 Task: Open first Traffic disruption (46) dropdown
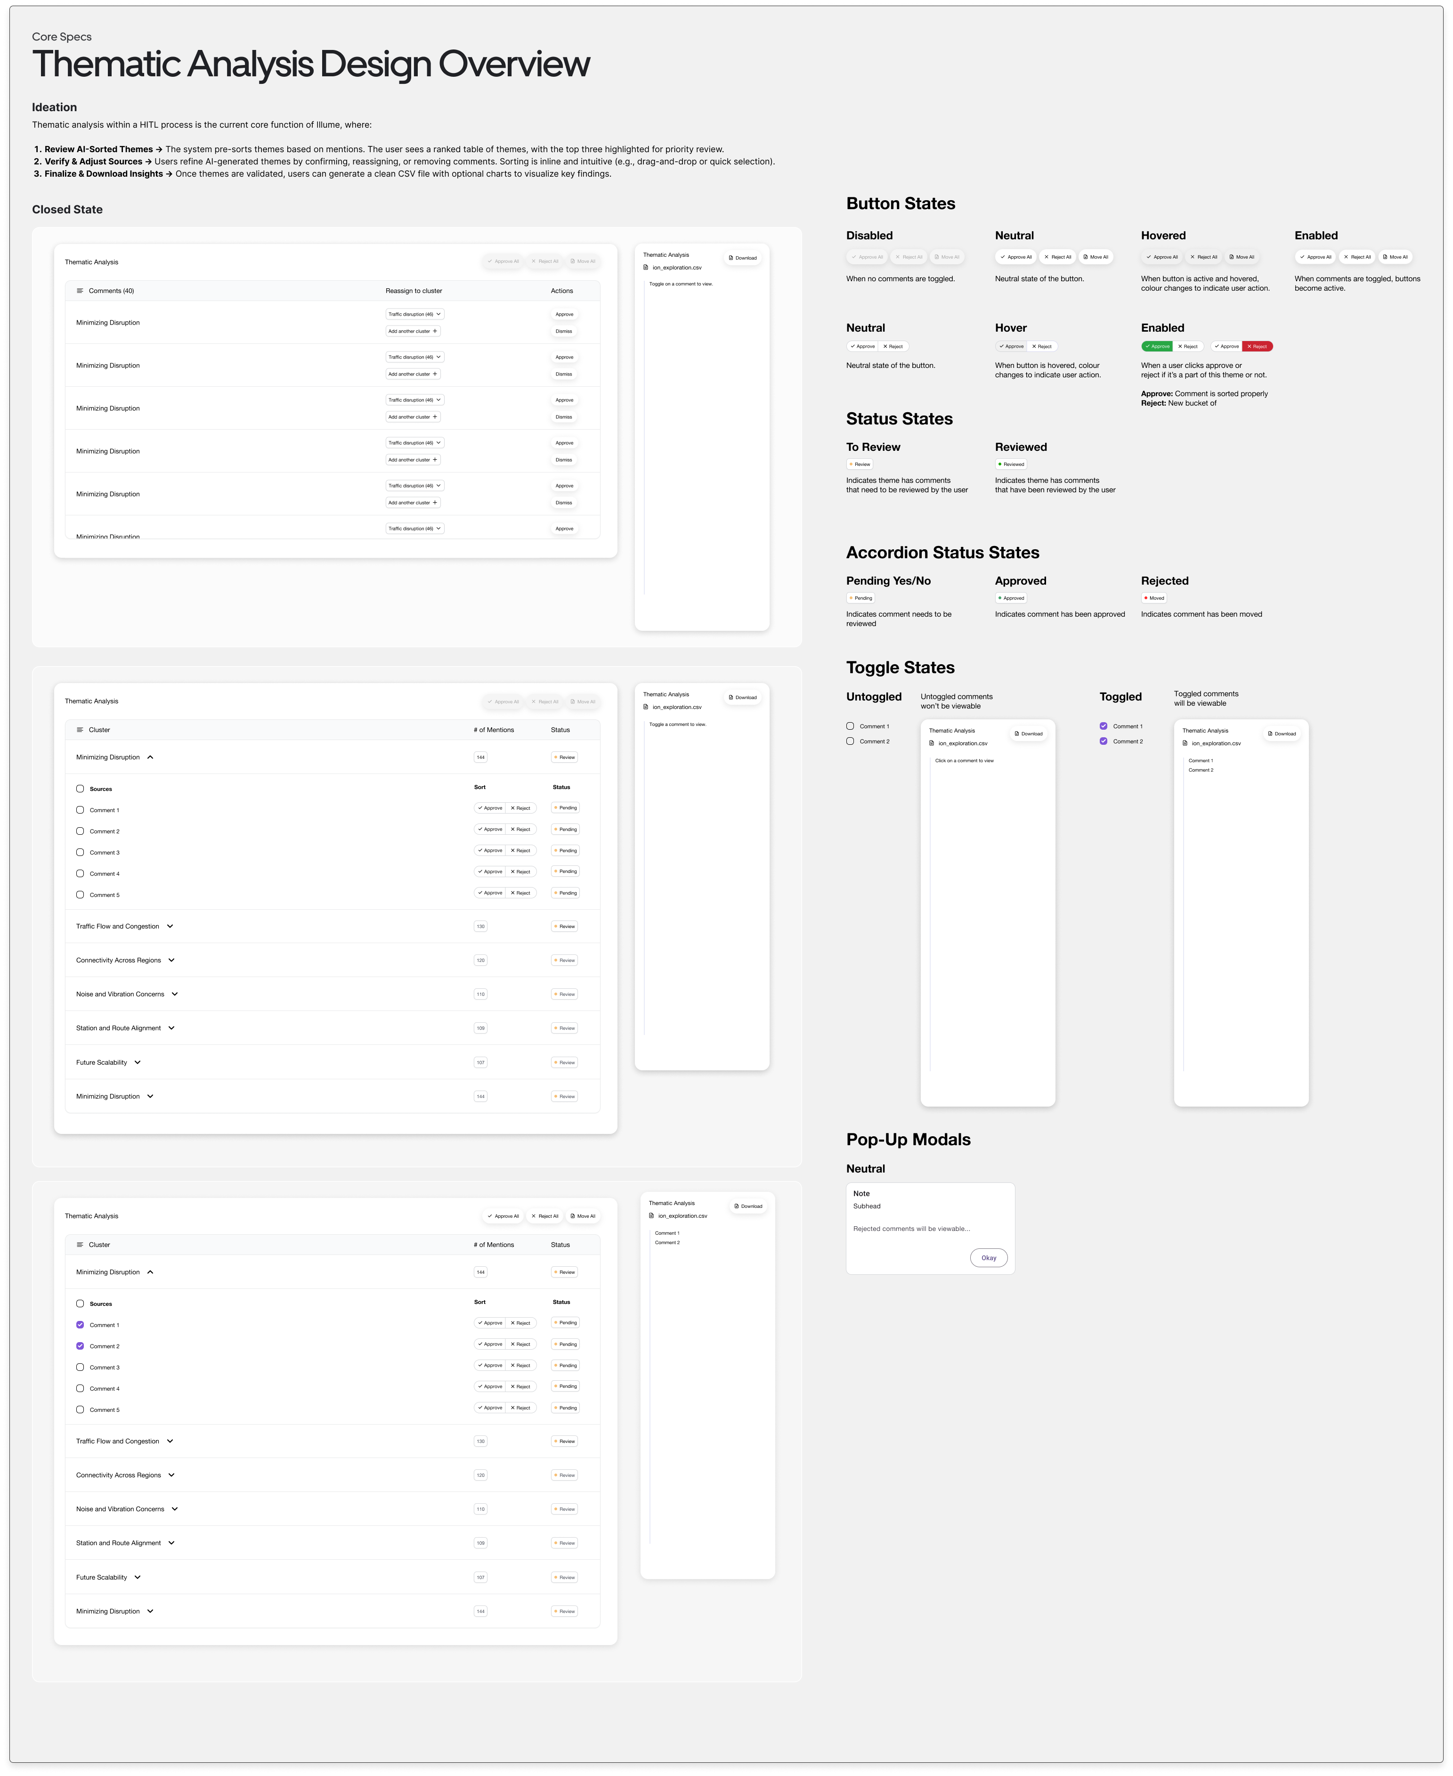(415, 314)
